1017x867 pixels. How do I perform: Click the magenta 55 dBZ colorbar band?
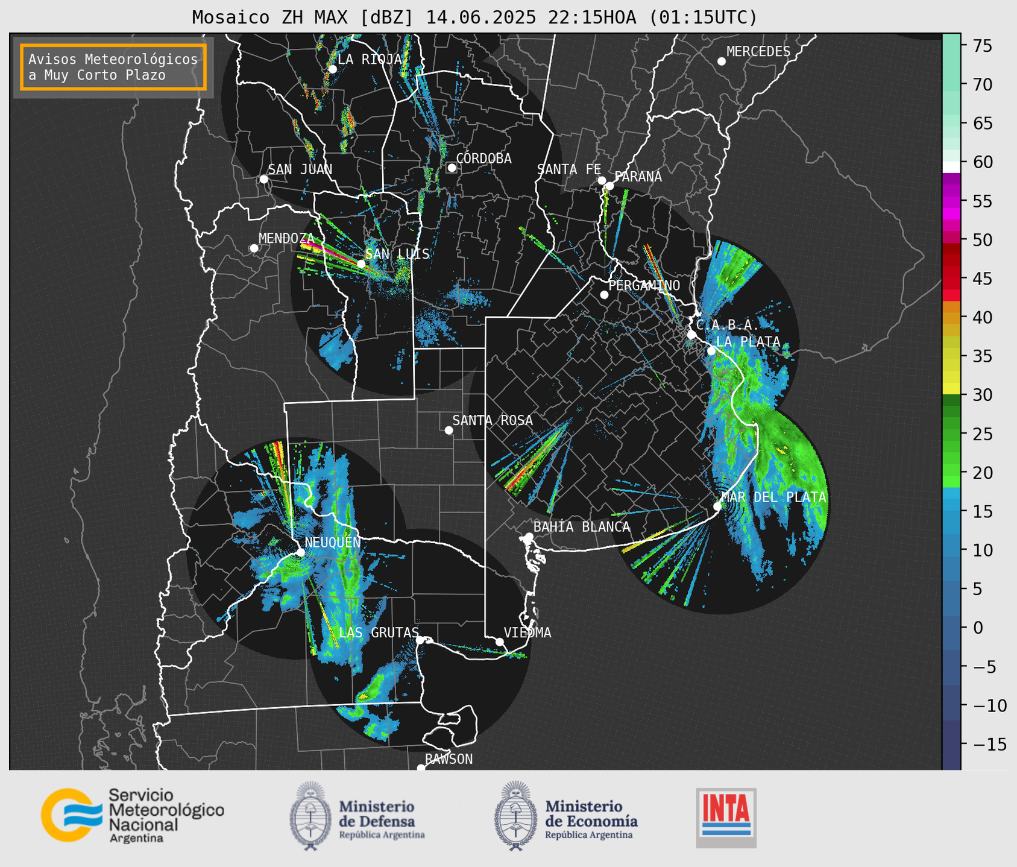[x=951, y=201]
